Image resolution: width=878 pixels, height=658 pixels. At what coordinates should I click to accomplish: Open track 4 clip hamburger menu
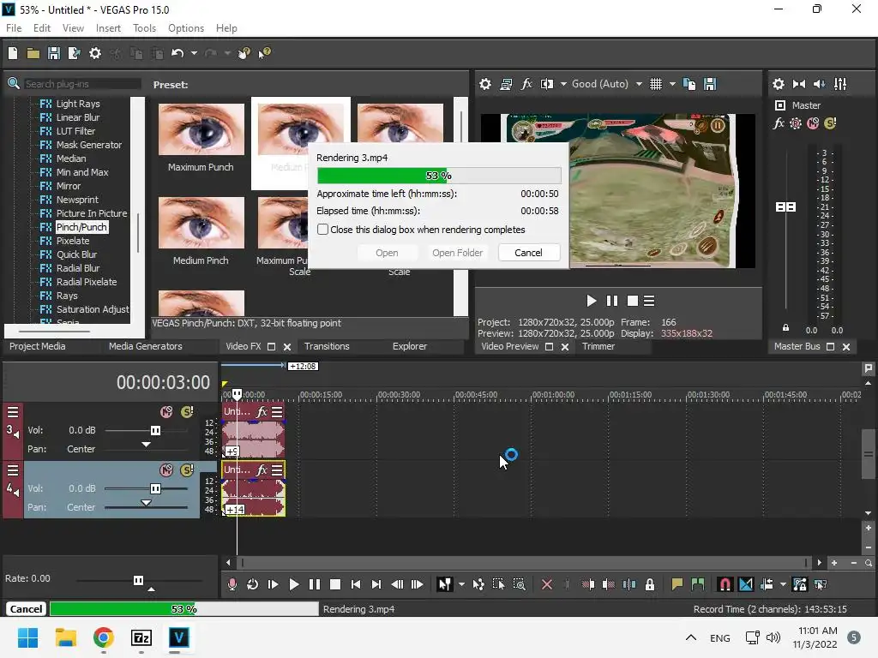(x=277, y=470)
